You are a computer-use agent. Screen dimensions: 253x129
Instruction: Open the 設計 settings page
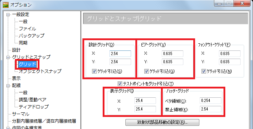pyautogui.click(x=16, y=50)
